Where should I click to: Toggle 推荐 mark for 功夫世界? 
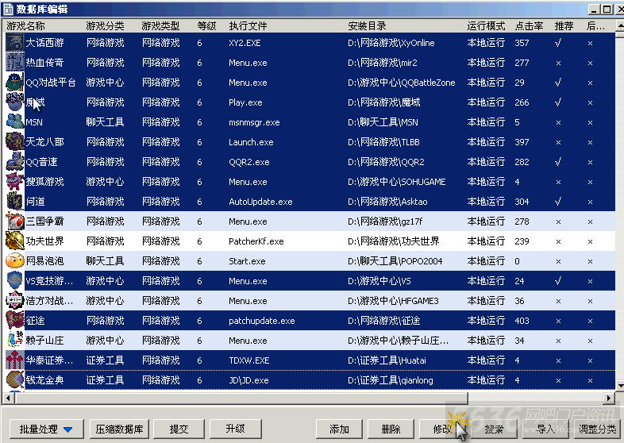(558, 241)
